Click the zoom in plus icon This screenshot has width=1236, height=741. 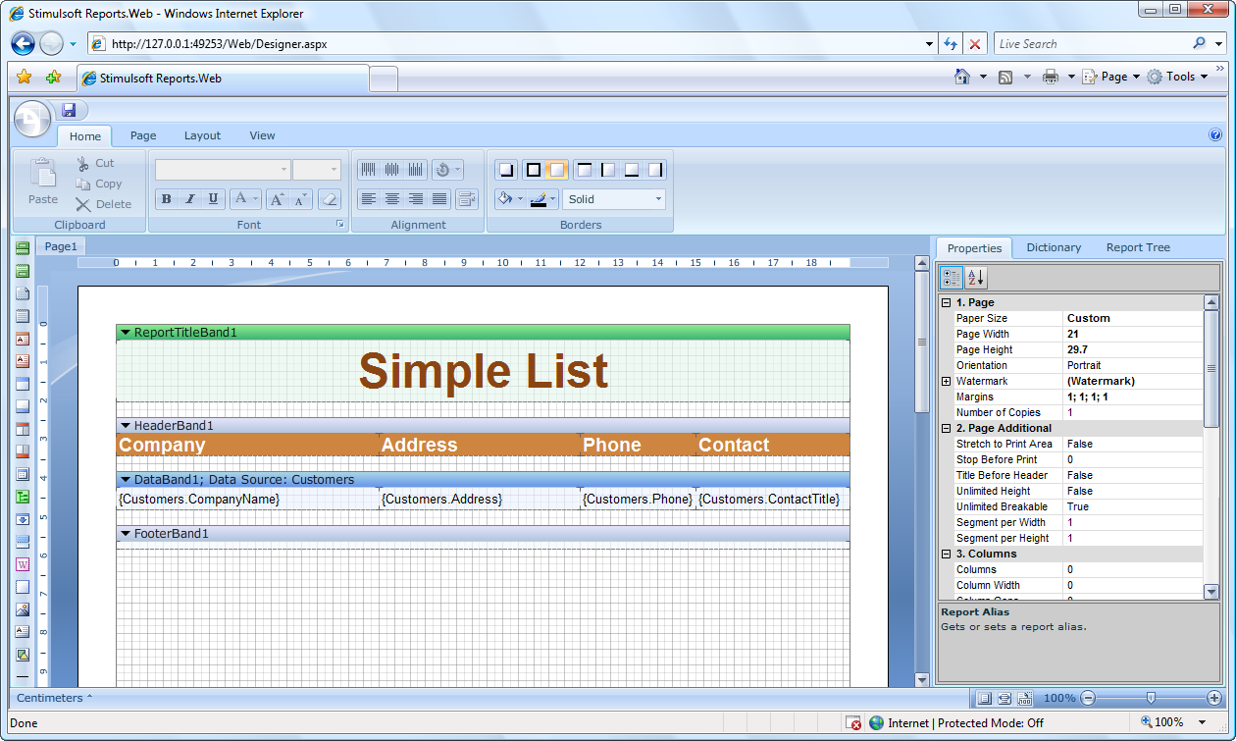point(1214,698)
